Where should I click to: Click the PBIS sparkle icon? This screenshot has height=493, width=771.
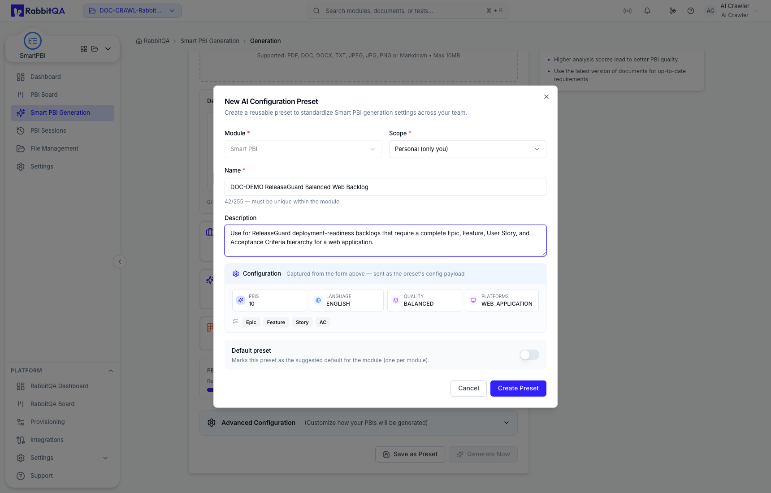(x=241, y=300)
